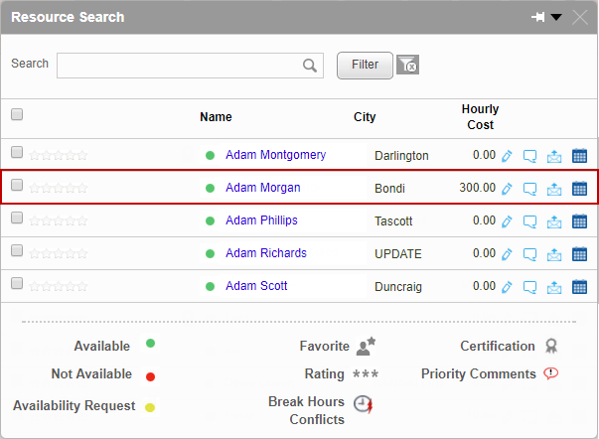Click the pencil edit icon for Adam Scott
The height and width of the screenshot is (439, 599).
507,287
